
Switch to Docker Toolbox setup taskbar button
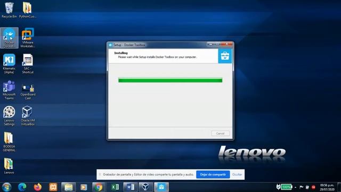click(x=161, y=187)
